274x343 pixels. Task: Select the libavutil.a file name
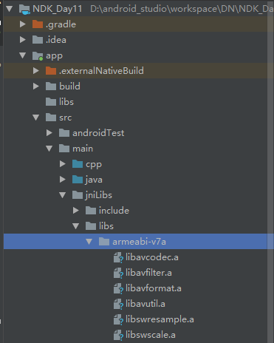pyautogui.click(x=145, y=304)
